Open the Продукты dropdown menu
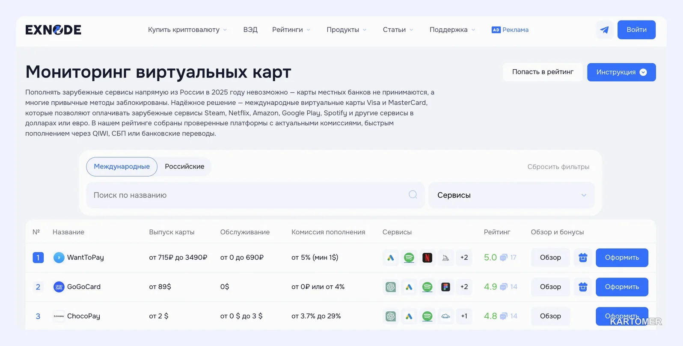Viewport: 683px width, 346px height. point(347,30)
